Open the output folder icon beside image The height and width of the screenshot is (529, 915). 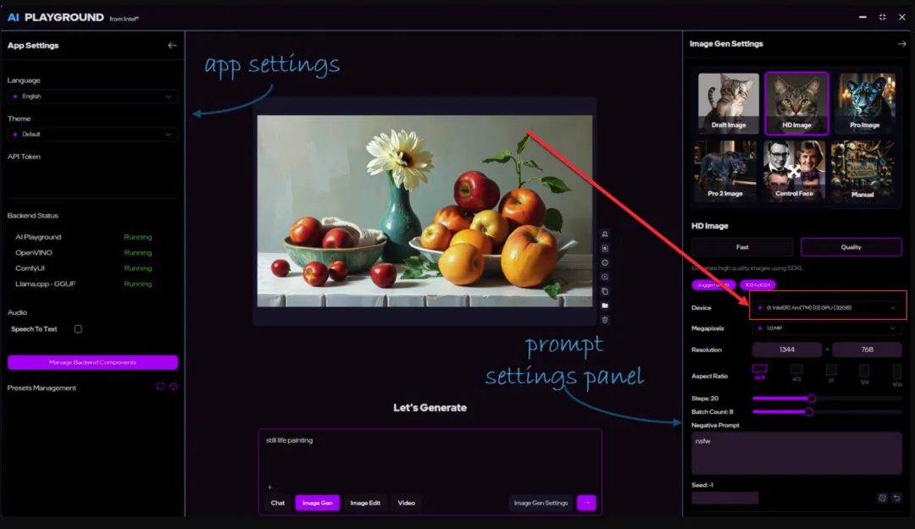point(605,306)
